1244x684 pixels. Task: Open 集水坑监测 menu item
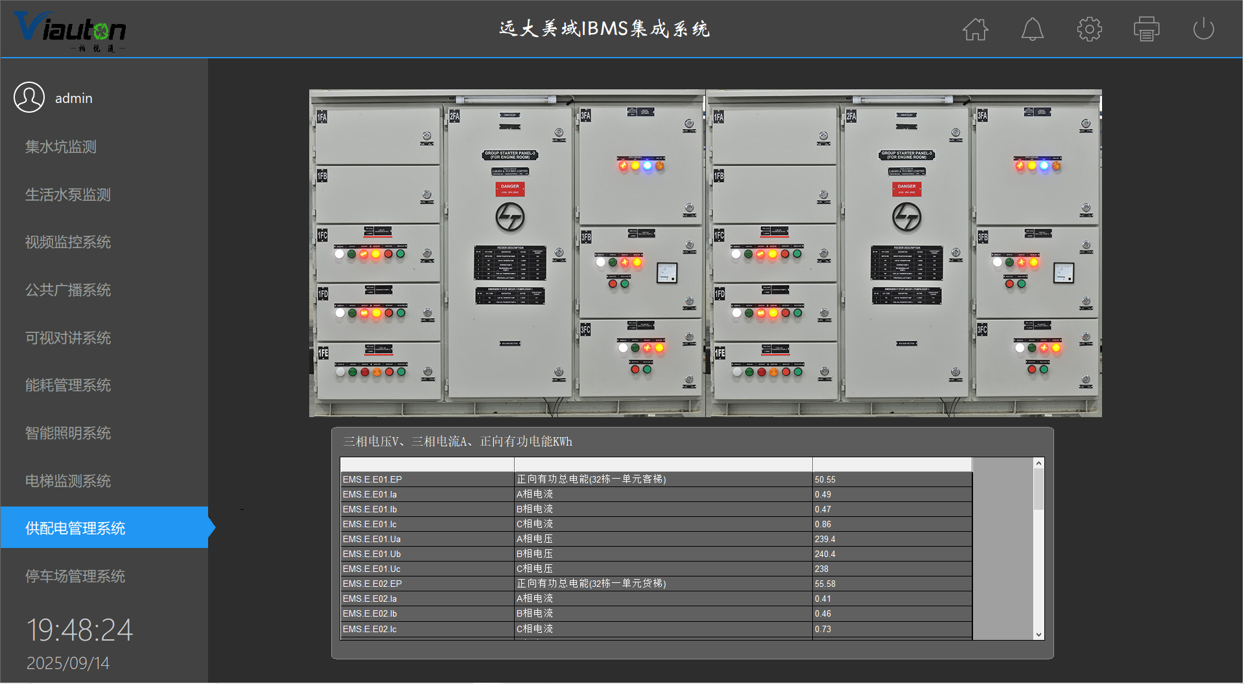tap(61, 147)
